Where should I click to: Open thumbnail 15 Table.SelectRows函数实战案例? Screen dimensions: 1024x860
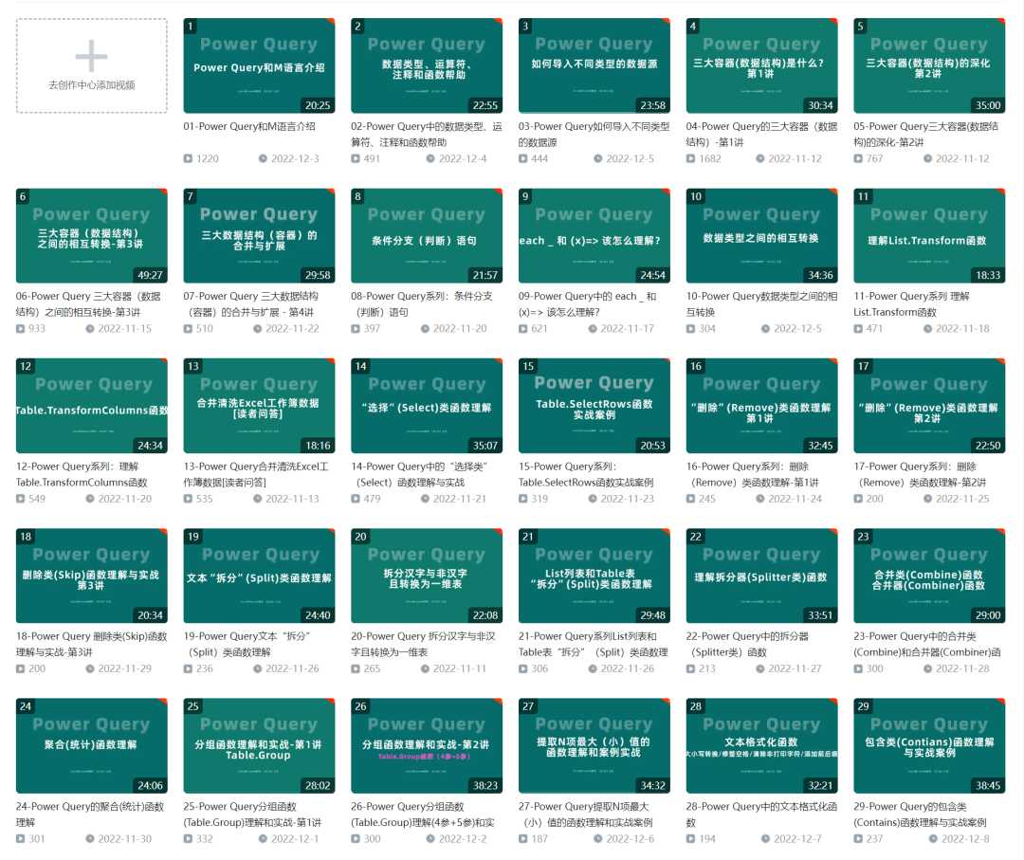click(594, 406)
